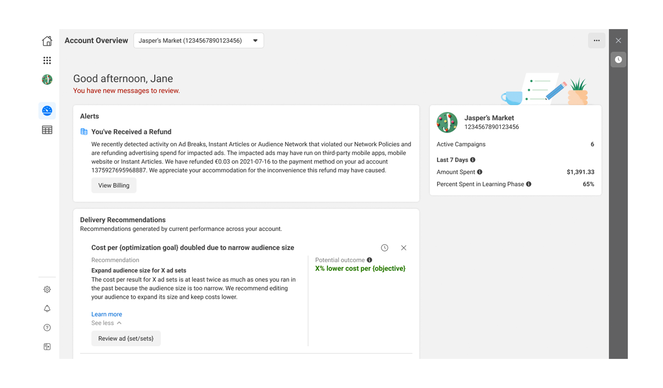Open the Jasper's Market account dropdown
Image resolution: width=663 pixels, height=388 pixels.
point(198,41)
